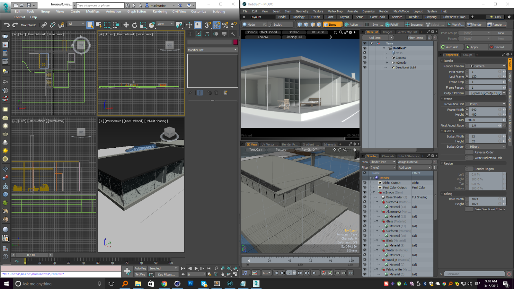Play the MODO timeline forward

pyautogui.click(x=314, y=273)
